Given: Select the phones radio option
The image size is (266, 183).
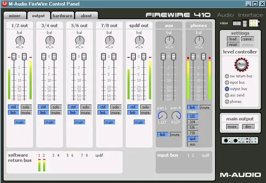Looking at the screenshot, I should coord(227,102).
